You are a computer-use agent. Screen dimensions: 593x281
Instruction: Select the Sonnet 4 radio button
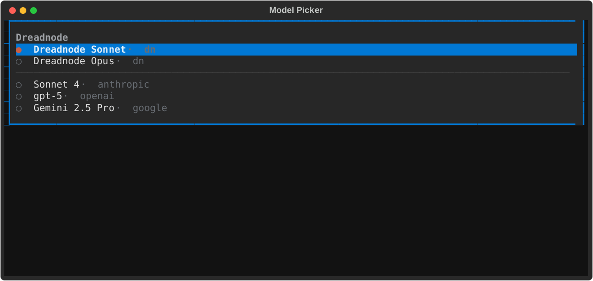pyautogui.click(x=19, y=84)
